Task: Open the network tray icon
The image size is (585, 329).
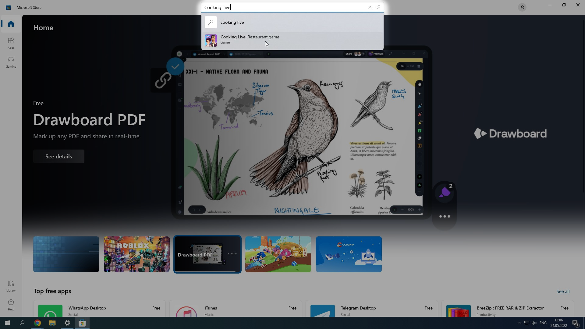Action: pyautogui.click(x=527, y=323)
